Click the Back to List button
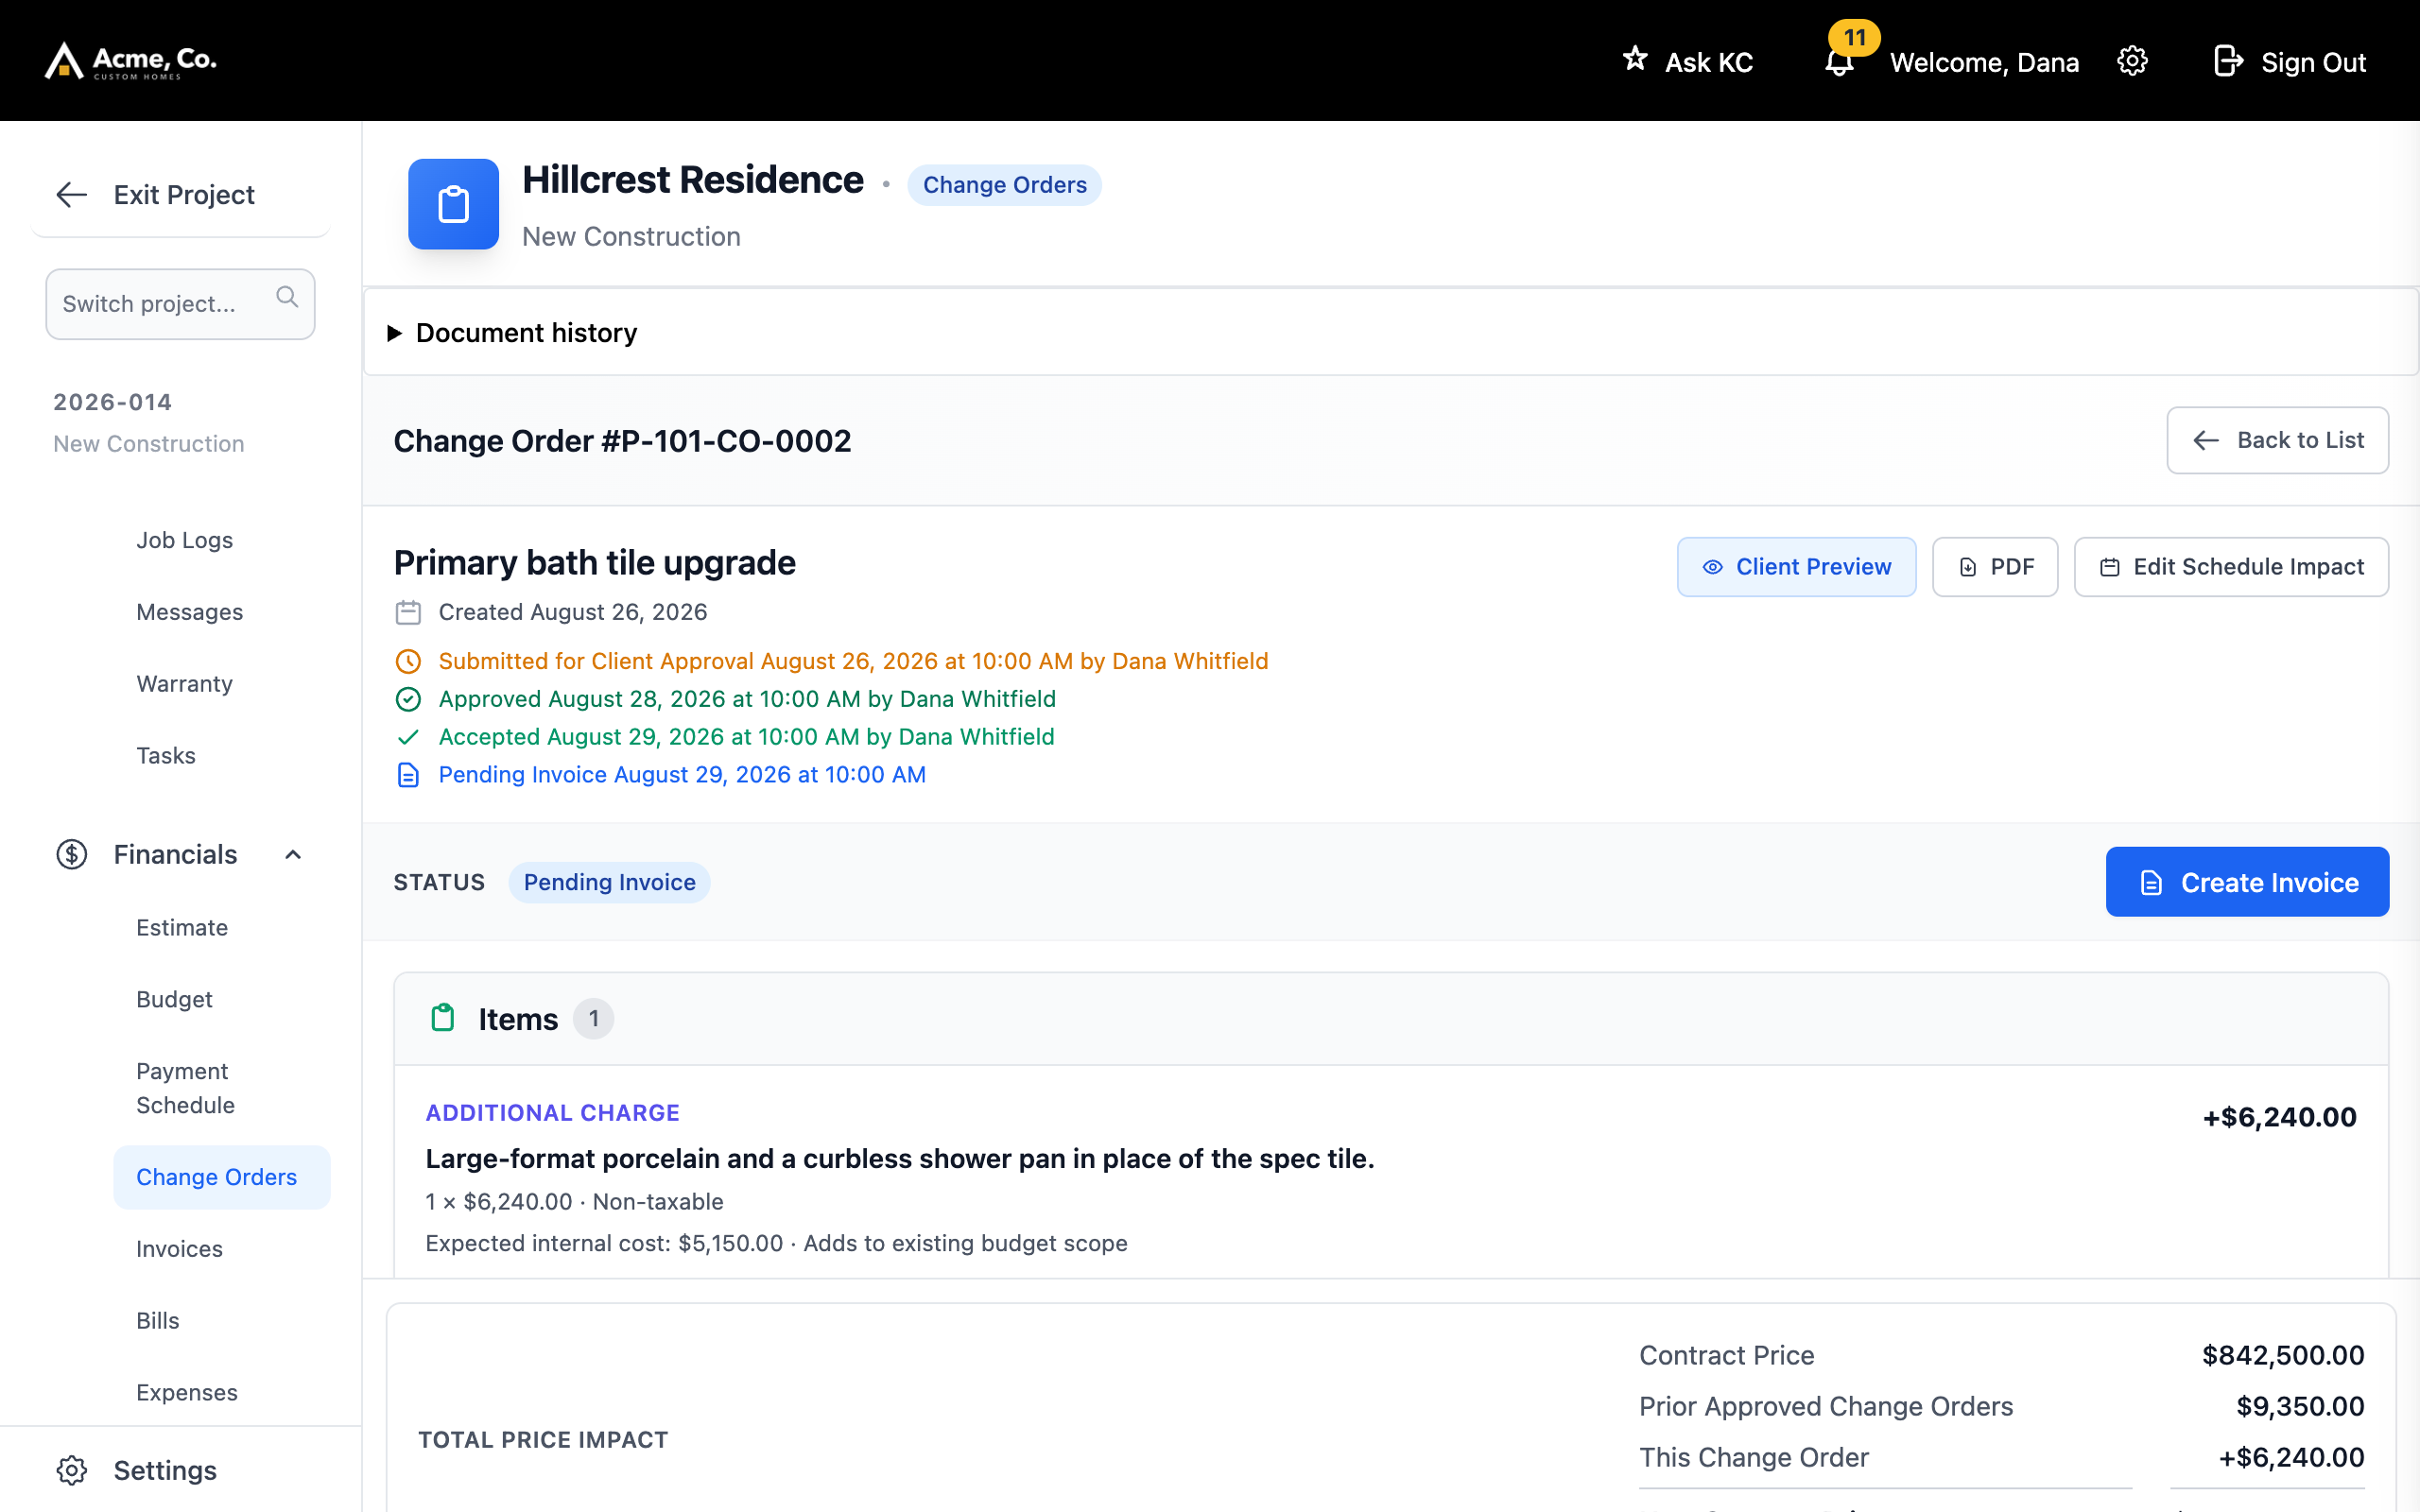This screenshot has width=2420, height=1512. point(2277,440)
